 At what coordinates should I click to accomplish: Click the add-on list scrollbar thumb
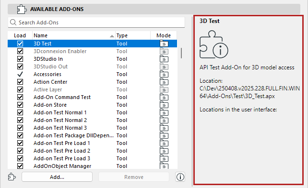(x=181, y=53)
